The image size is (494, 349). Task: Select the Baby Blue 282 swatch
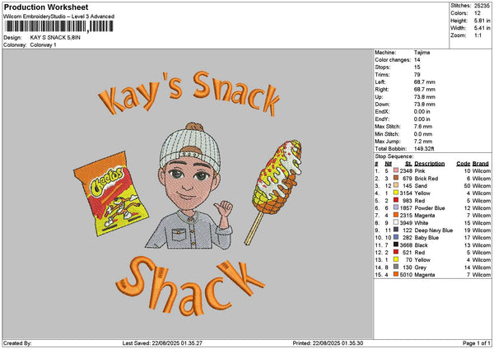[x=396, y=238]
